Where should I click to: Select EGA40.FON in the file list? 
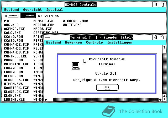(x=13, y=68)
